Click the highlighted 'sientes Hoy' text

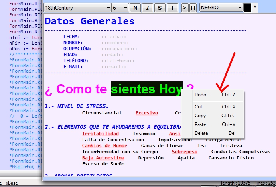(x=146, y=89)
